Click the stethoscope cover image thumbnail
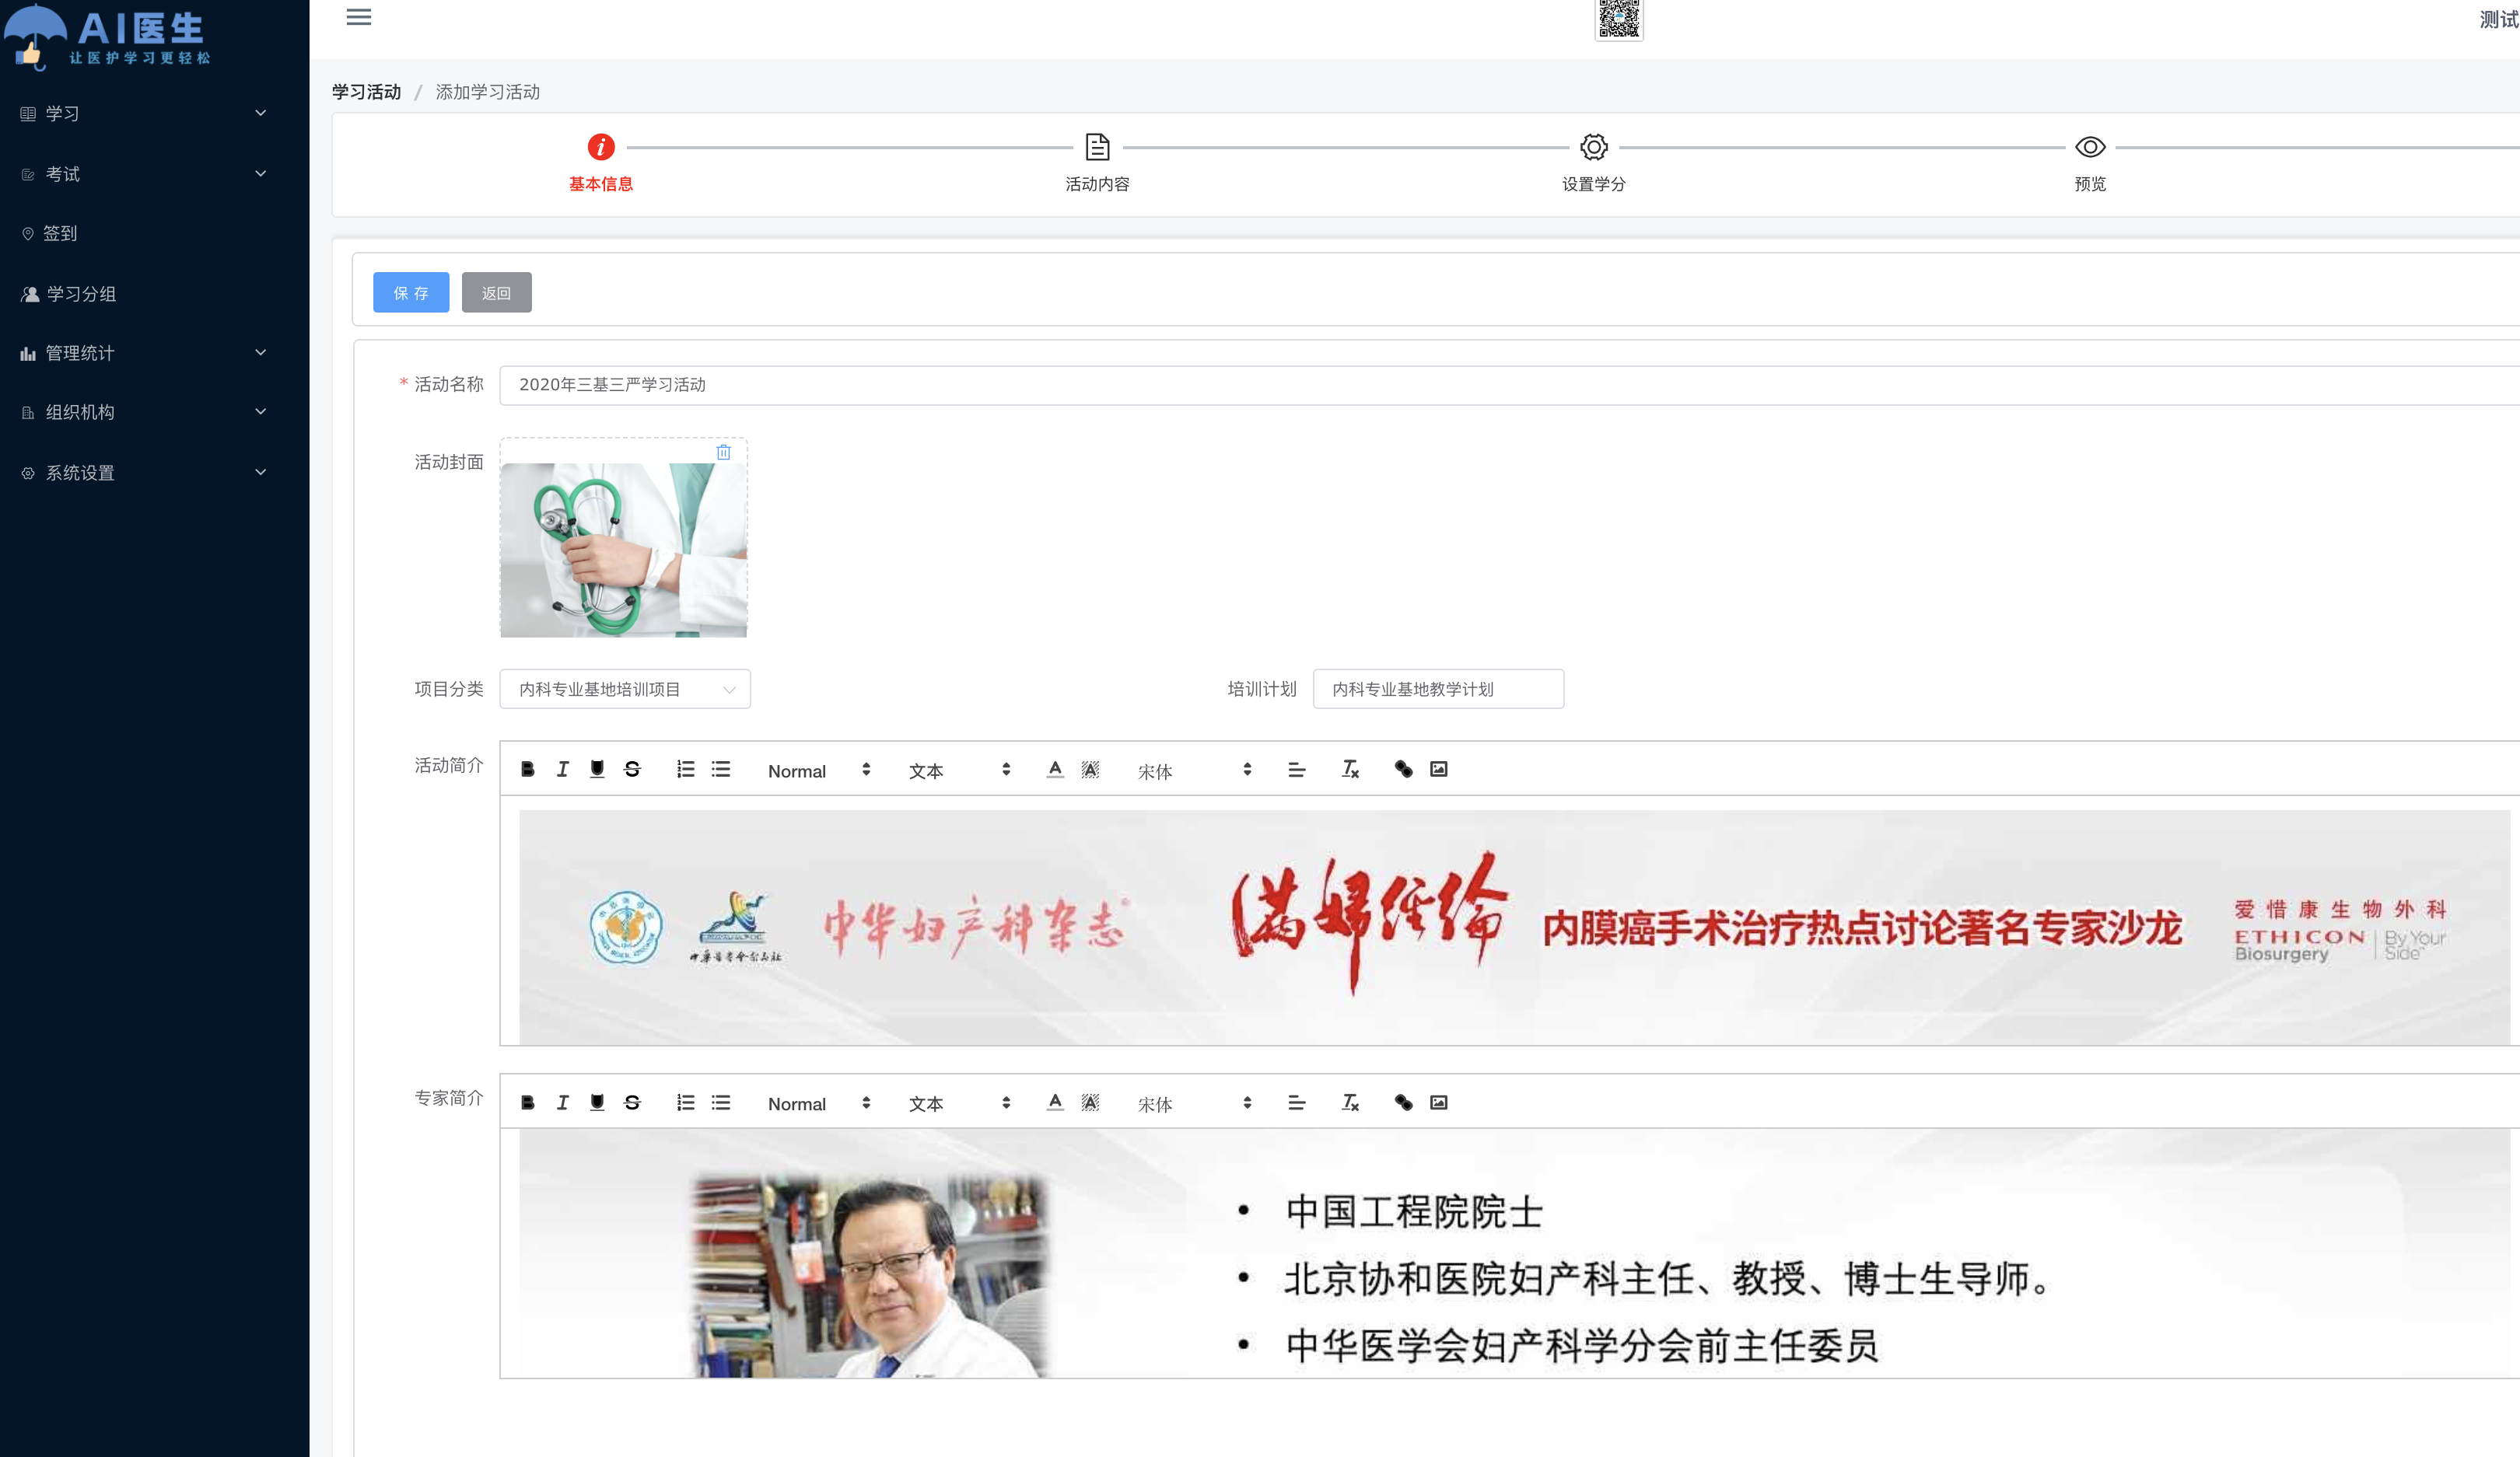The height and width of the screenshot is (1457, 2520). click(x=624, y=550)
